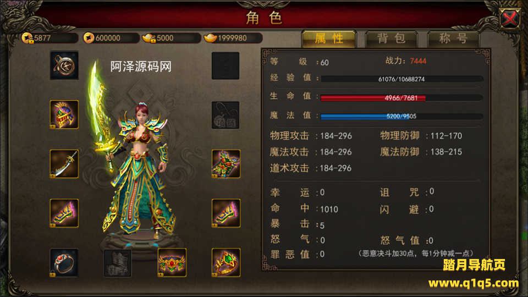
Task: Open the 称号 tab
Action: click(x=453, y=38)
